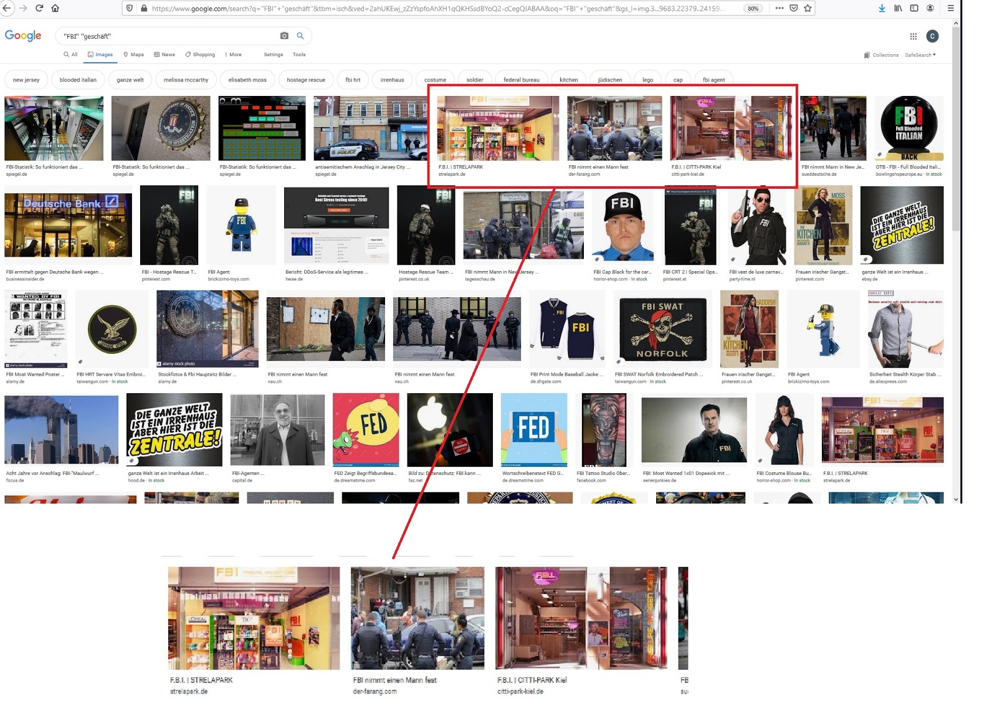Open the FBI SWAT Norfolk patch image
Viewport: 997px width, 726px height.
coord(662,329)
